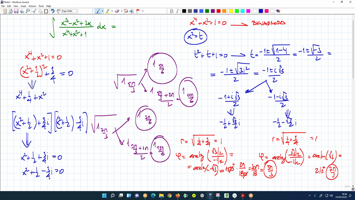Open Task View on taskbar
Image resolution: width=355 pixels, height=200 pixels.
click(121, 195)
